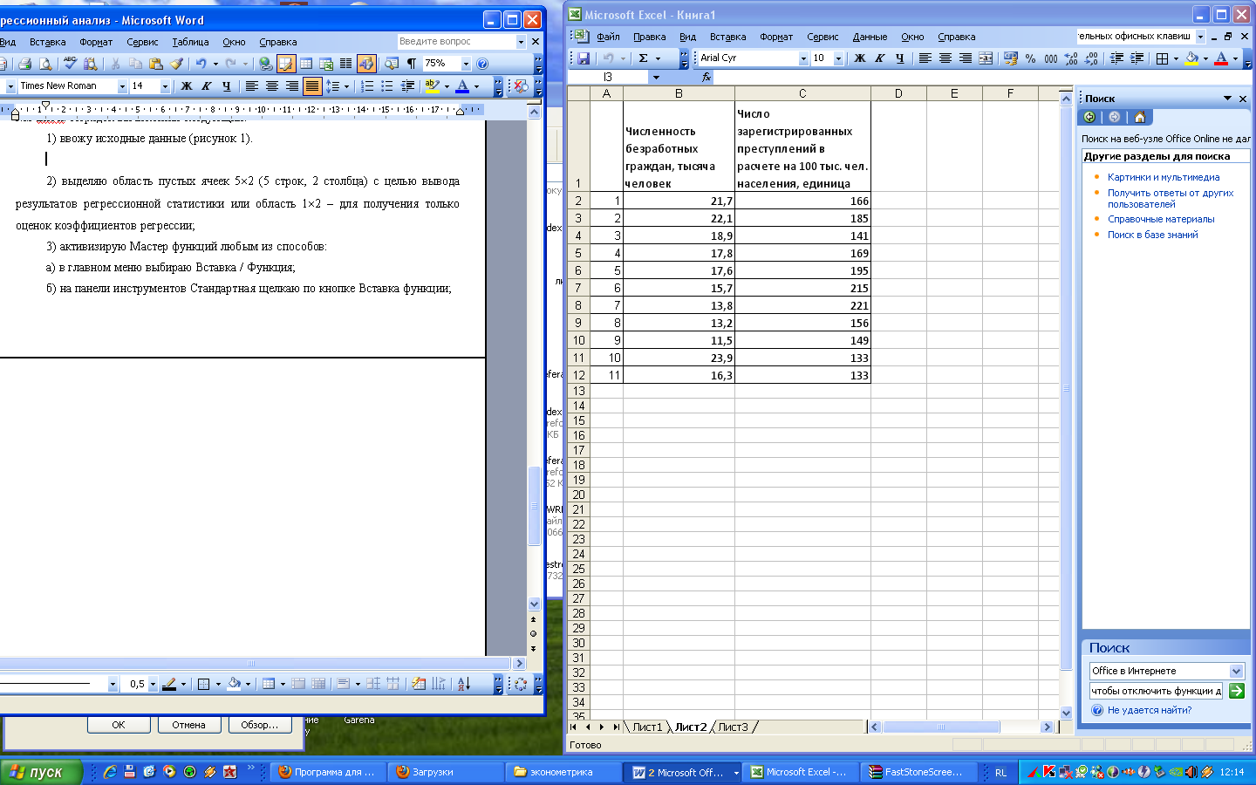Click Merge and Center in Excel

[986, 58]
